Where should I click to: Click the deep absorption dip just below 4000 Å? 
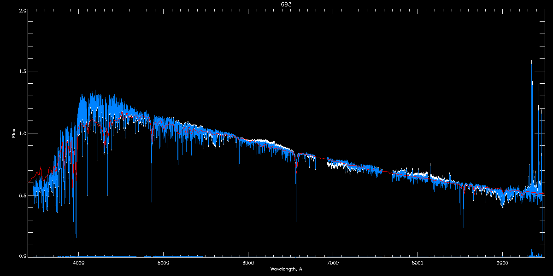tap(74, 207)
